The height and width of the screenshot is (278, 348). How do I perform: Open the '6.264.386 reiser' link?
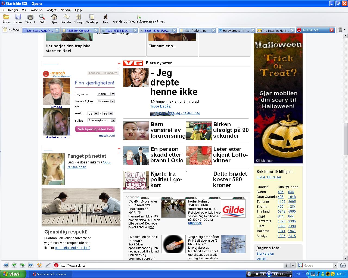tap(269, 177)
